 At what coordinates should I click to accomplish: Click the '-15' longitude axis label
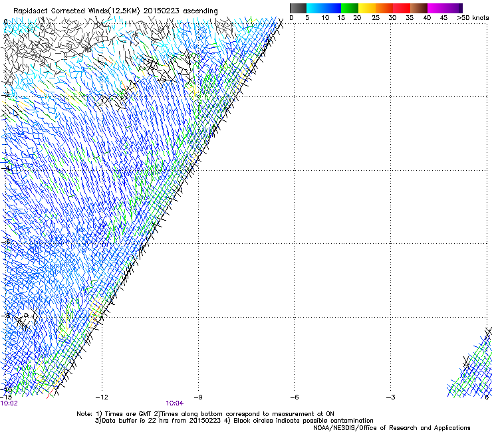click(x=6, y=397)
